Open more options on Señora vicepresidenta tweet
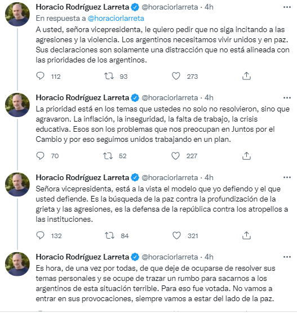The width and height of the screenshot is (297, 313). click(x=287, y=177)
